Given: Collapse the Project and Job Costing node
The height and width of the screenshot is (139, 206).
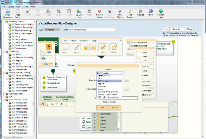Looking at the screenshot, I should [4, 73].
